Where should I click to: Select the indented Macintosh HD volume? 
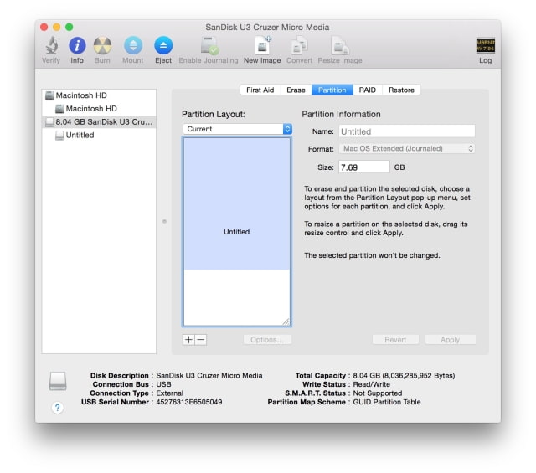tap(99, 109)
